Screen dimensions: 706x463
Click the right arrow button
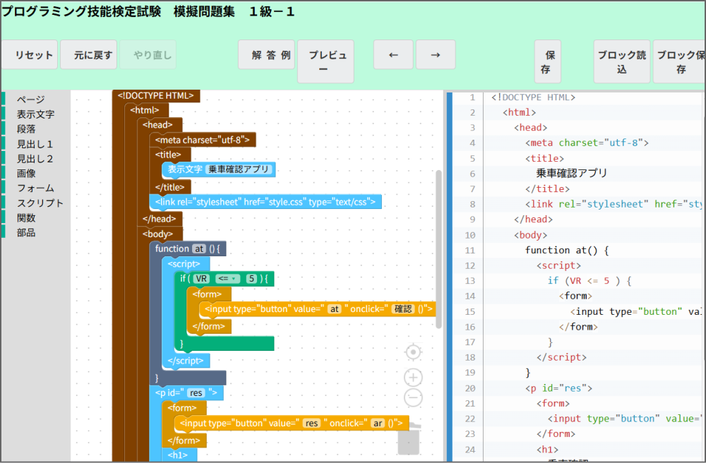436,55
